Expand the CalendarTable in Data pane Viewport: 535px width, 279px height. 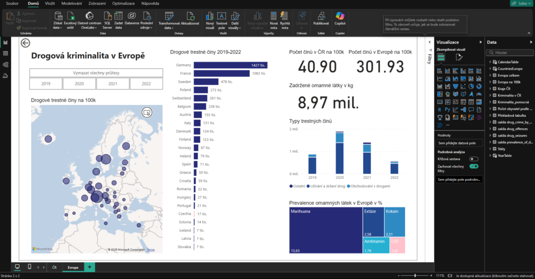490,62
